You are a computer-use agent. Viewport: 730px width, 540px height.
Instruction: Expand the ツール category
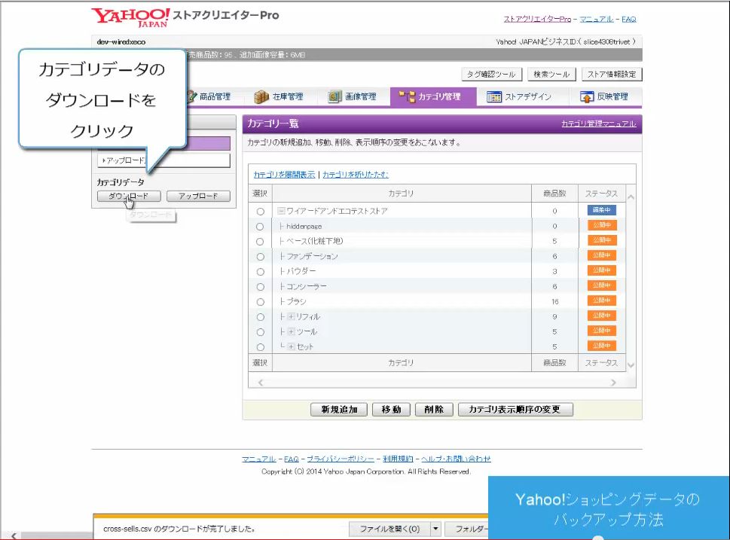(x=292, y=332)
